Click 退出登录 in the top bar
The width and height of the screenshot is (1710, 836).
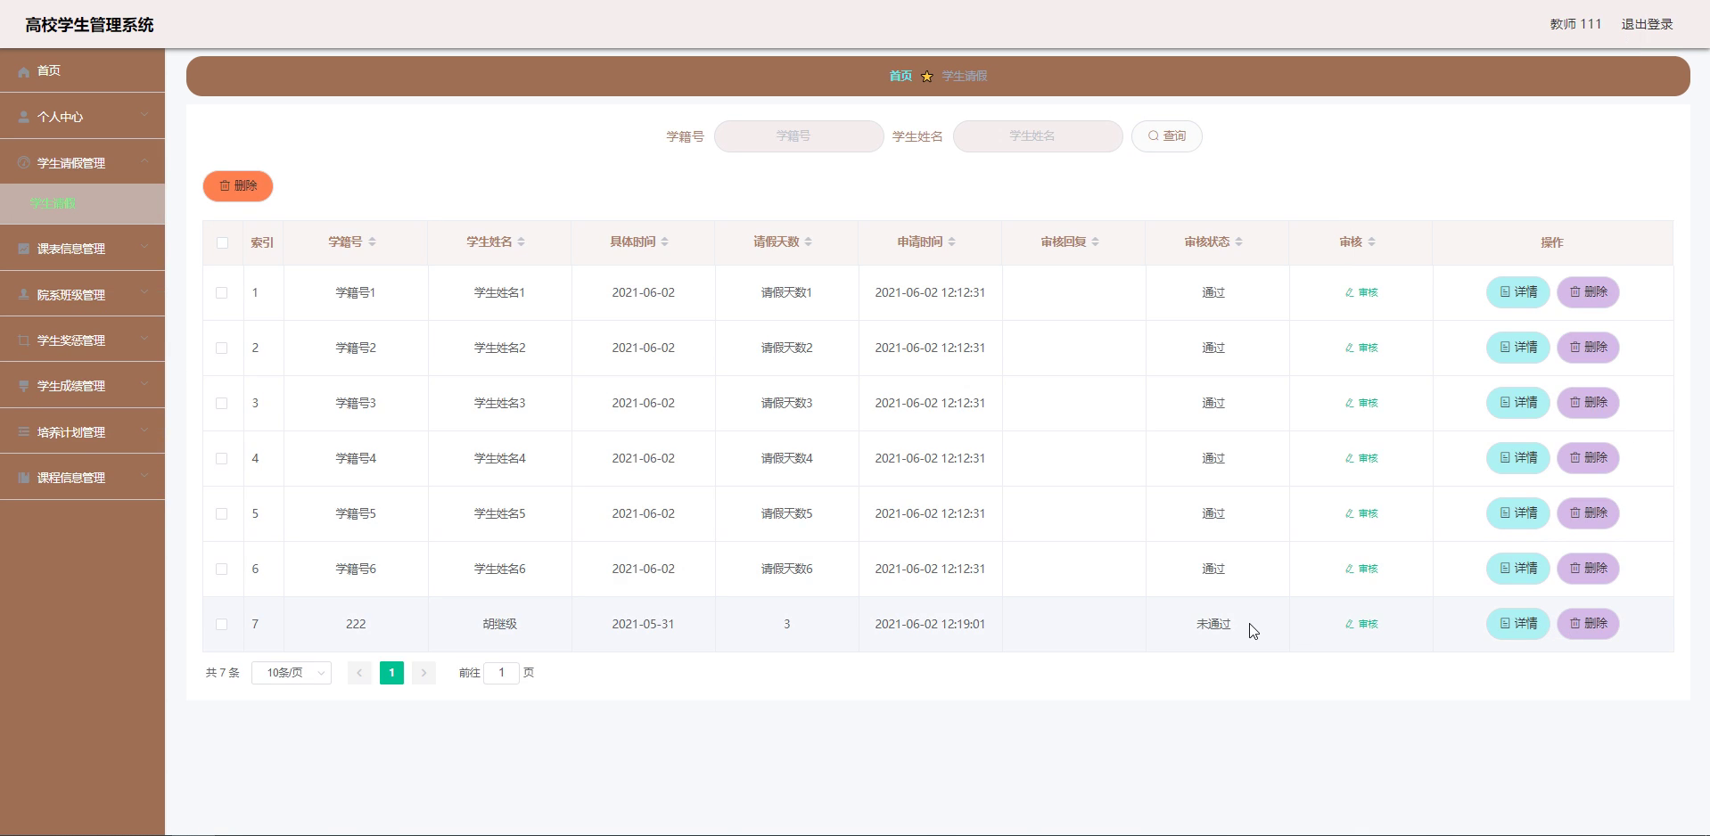click(x=1647, y=24)
